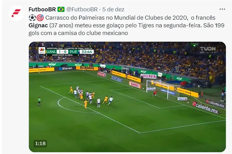The image size is (232, 154).
Task: Play the Gignac goal video
Action: pyautogui.click(x=127, y=97)
